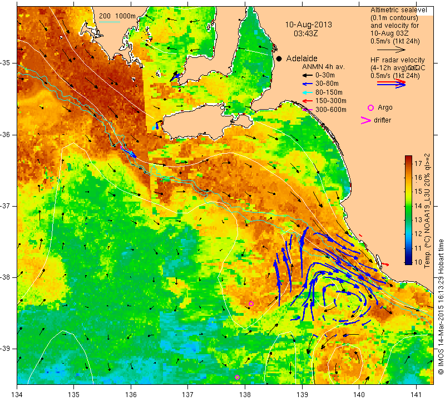Click the red-blue HF radar scale arrow

pos(391,83)
